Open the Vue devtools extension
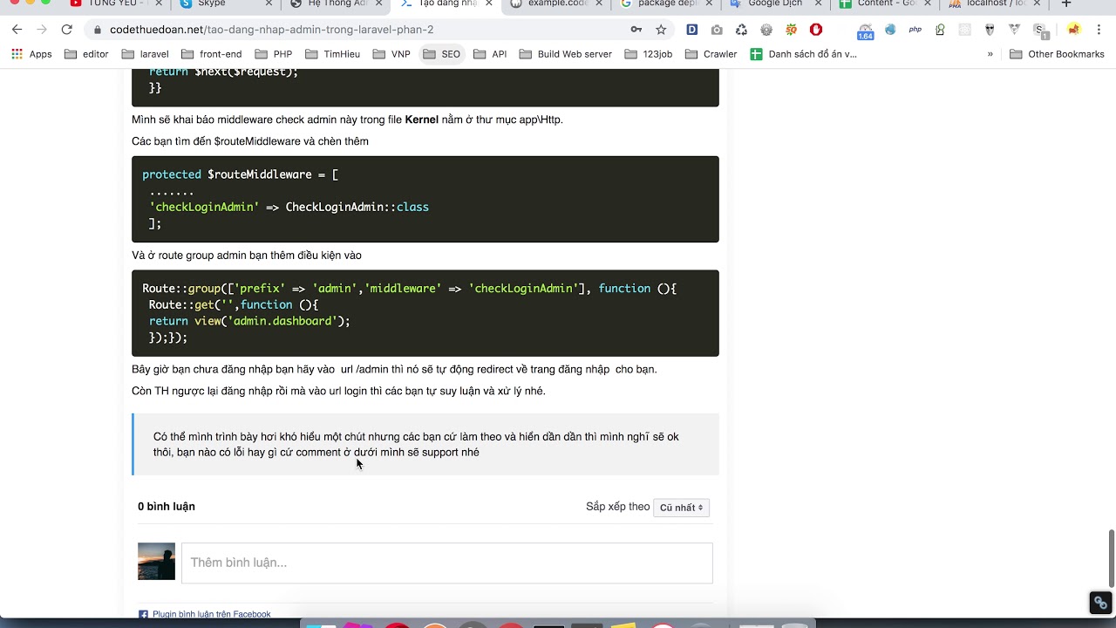 1015,30
